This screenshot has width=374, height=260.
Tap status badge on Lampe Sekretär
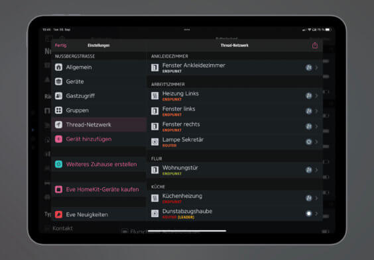point(309,142)
